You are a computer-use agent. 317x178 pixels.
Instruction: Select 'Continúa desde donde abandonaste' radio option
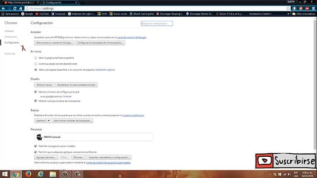coord(36,64)
